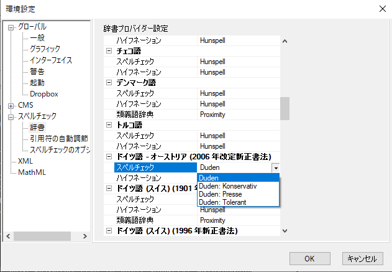The height and width of the screenshot is (272, 392).
Task: Select 'Duden: Konservativ' from dropdown list
Action: pos(227,186)
